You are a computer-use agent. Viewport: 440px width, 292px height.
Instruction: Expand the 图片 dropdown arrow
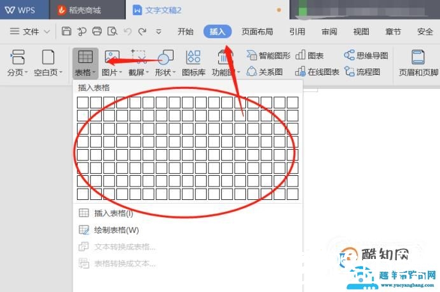pos(120,72)
